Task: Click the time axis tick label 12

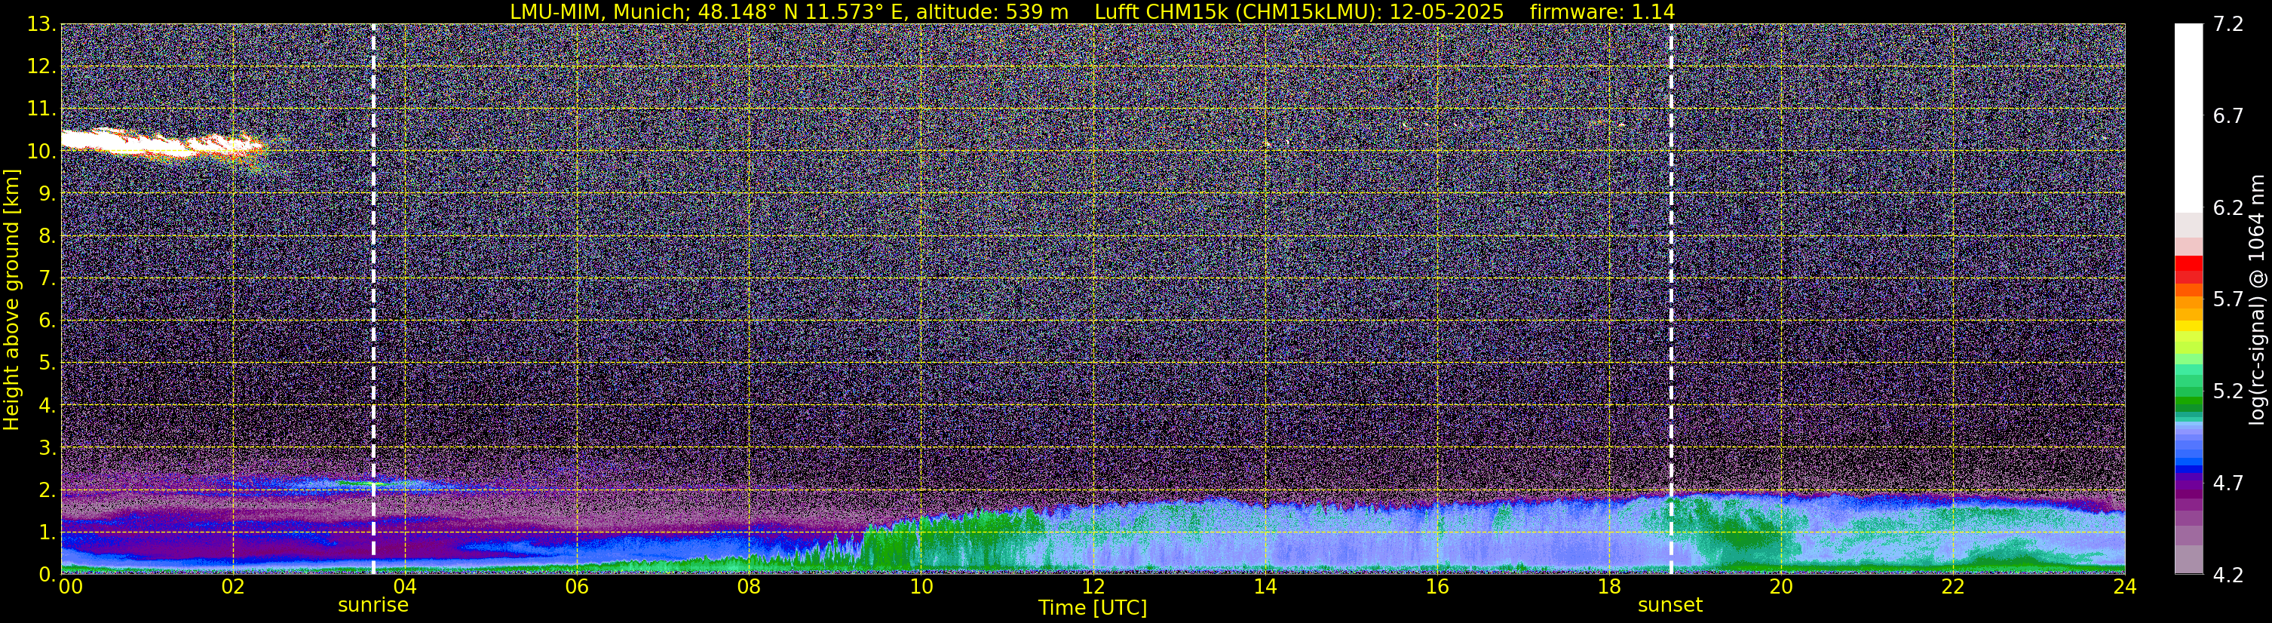Action: click(x=1093, y=587)
